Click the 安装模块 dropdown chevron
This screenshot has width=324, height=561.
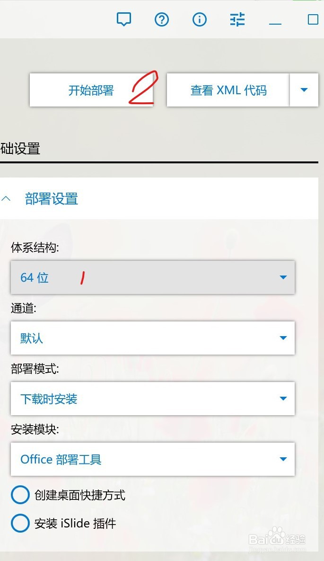[x=283, y=459]
